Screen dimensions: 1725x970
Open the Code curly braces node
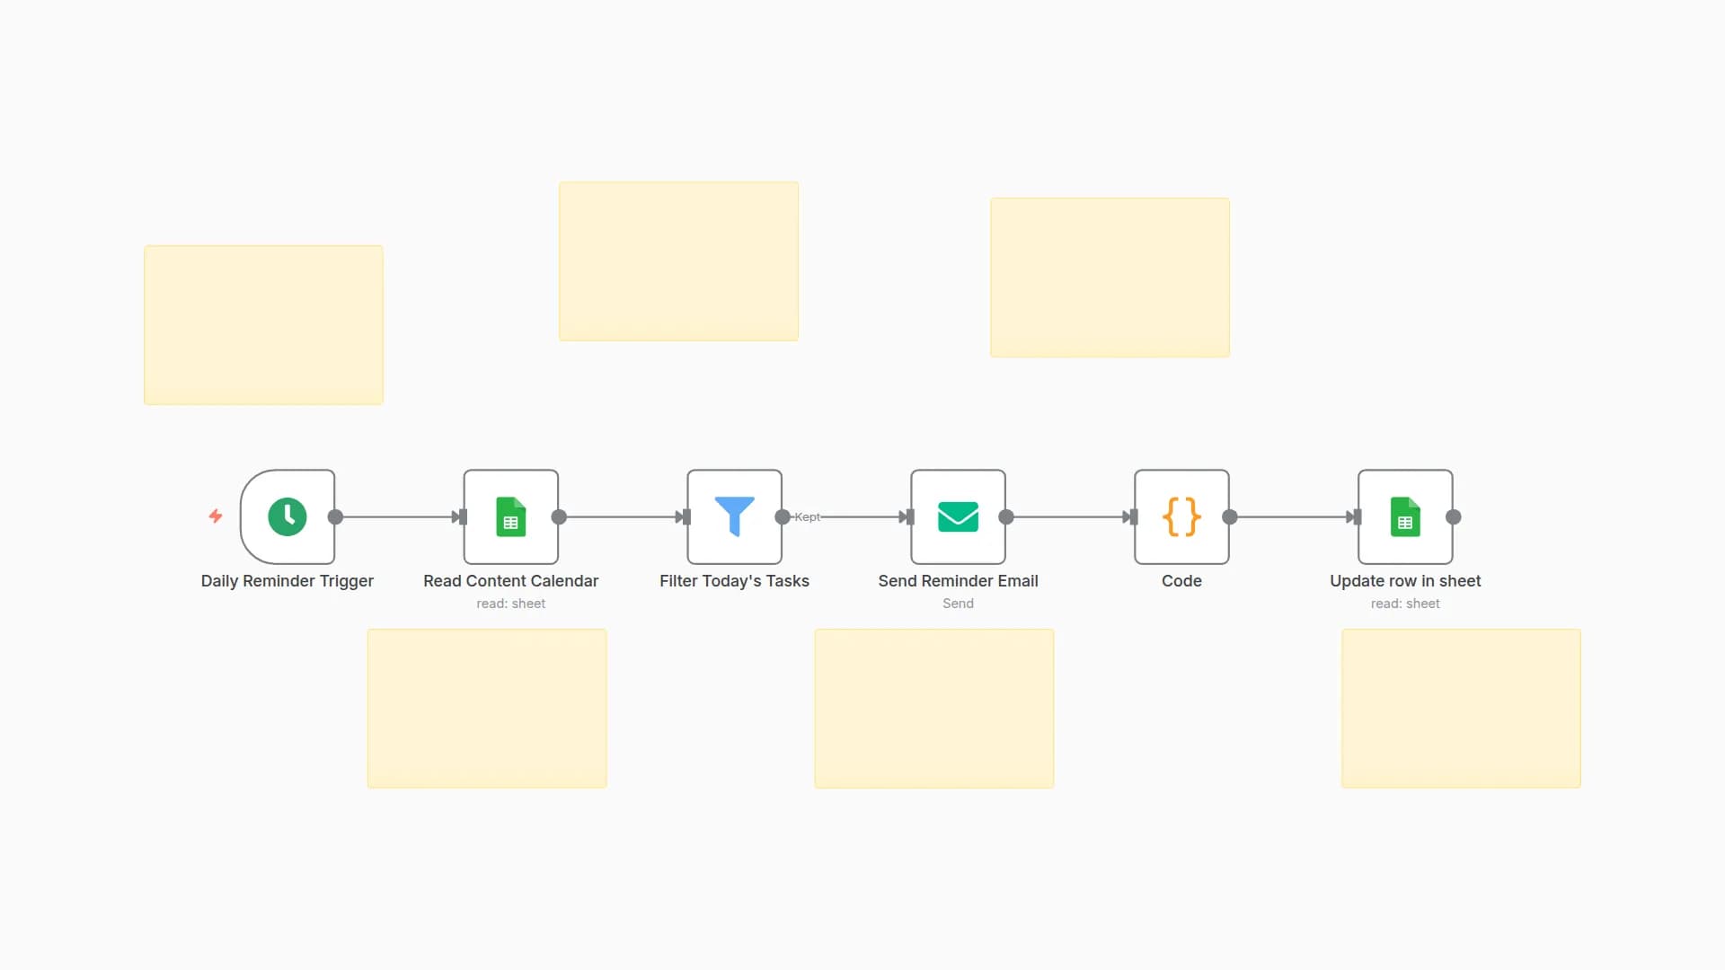(x=1181, y=516)
